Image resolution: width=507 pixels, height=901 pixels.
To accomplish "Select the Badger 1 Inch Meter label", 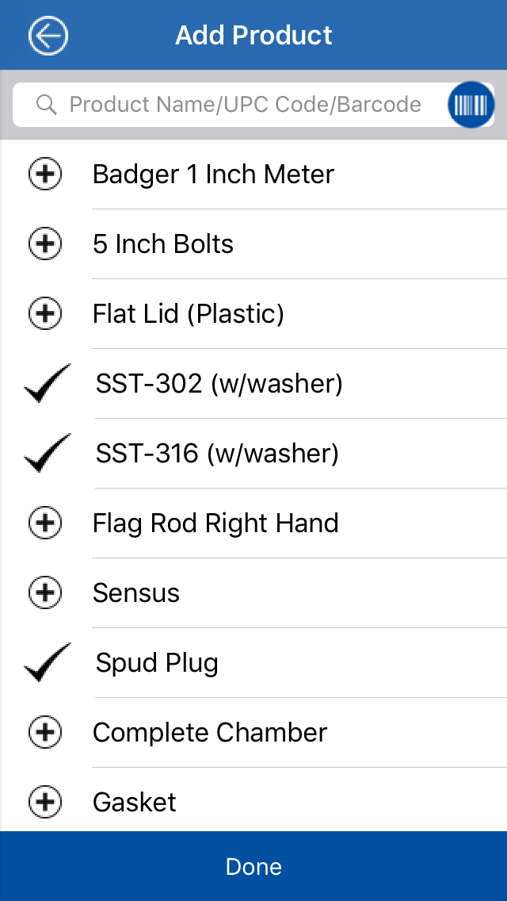I will click(213, 174).
